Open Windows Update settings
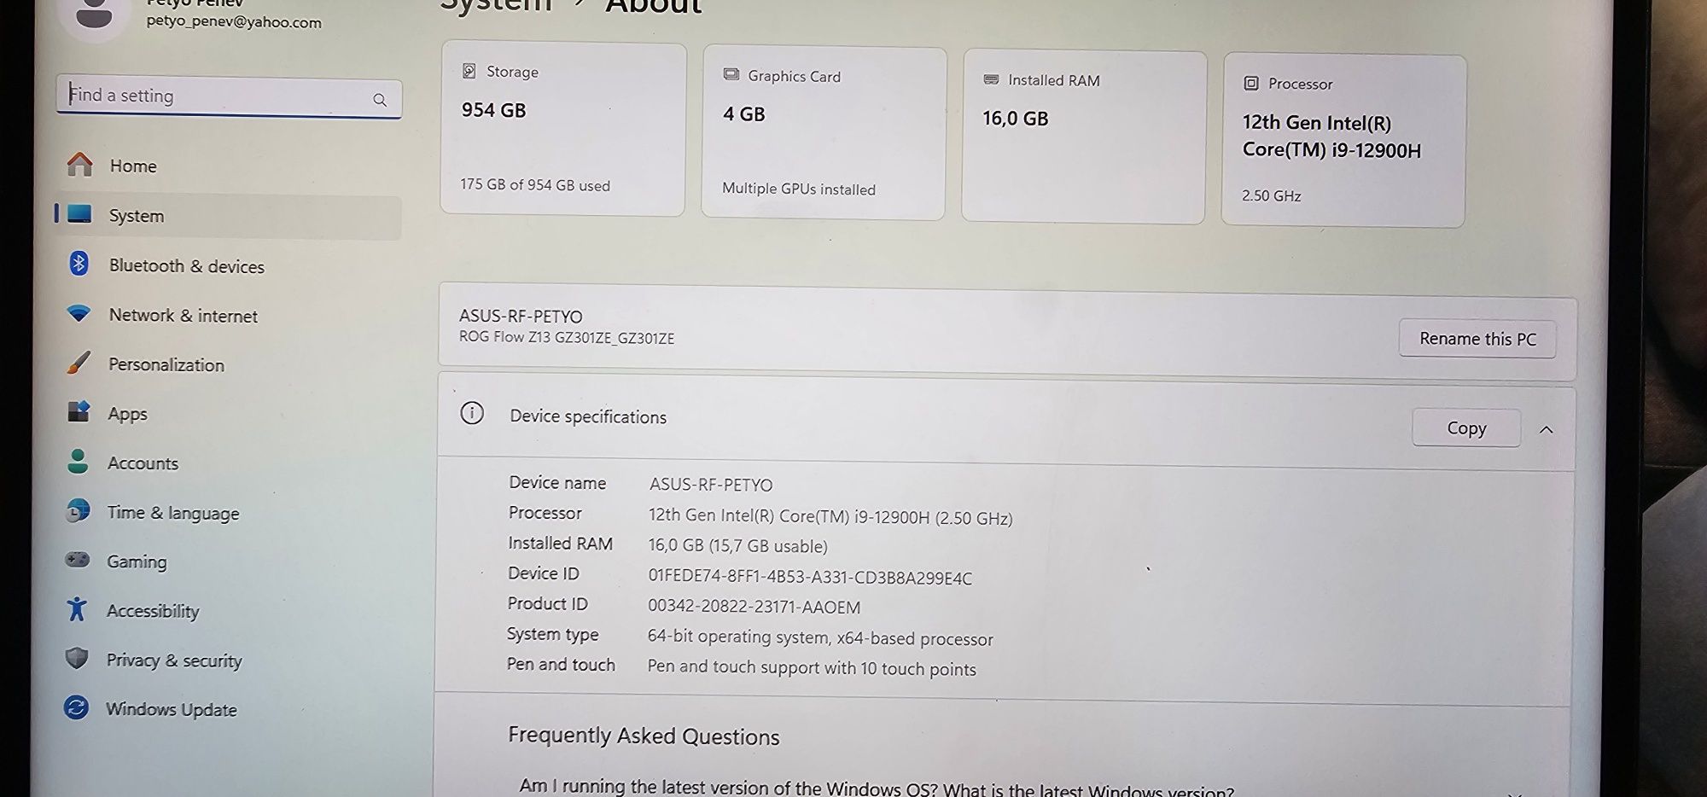 click(x=229, y=708)
